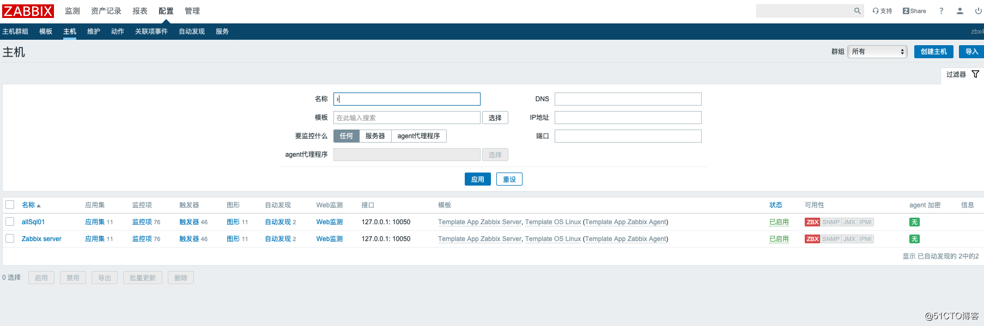Open the user profile icon
Screen dimensions: 984x326
tap(960, 11)
